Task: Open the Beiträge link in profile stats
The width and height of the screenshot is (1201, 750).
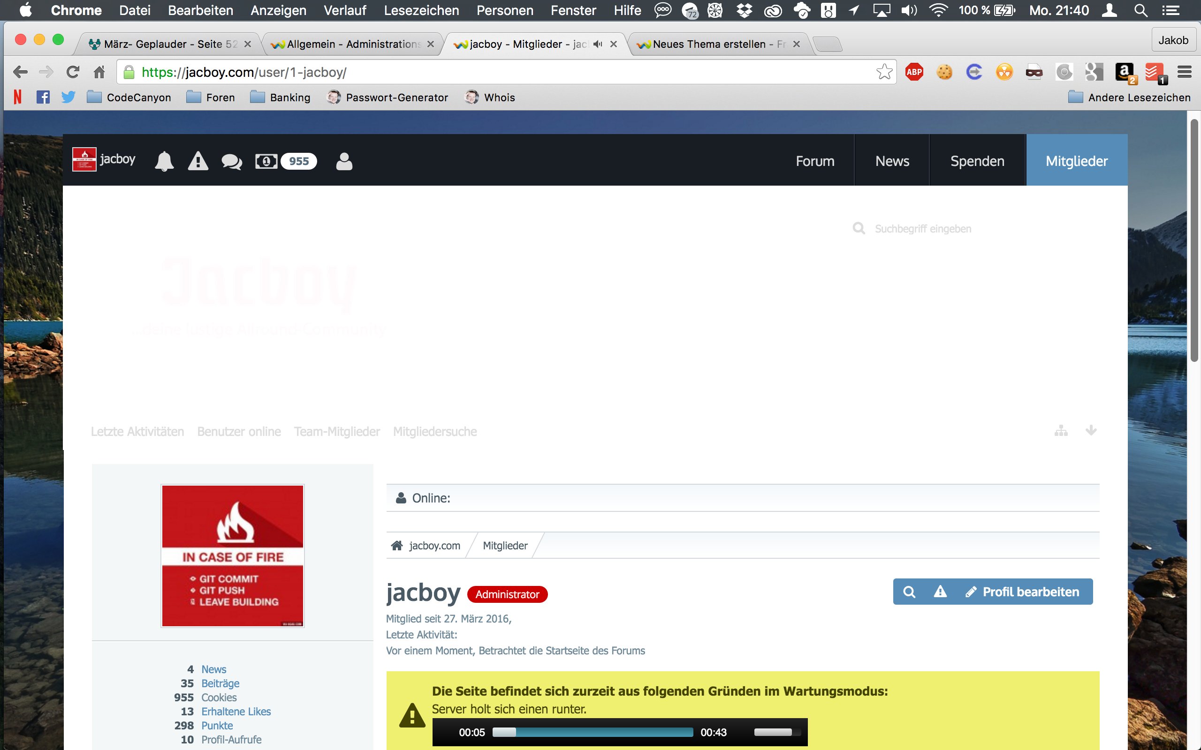Action: (x=220, y=683)
